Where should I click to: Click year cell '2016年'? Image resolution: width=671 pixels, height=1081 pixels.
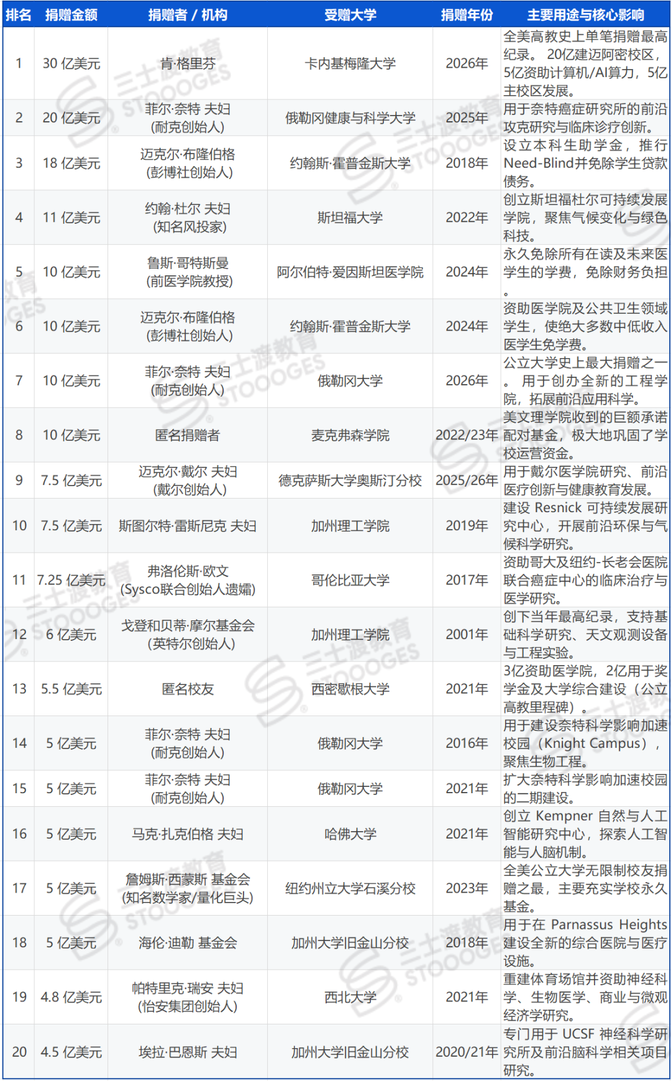tap(467, 743)
